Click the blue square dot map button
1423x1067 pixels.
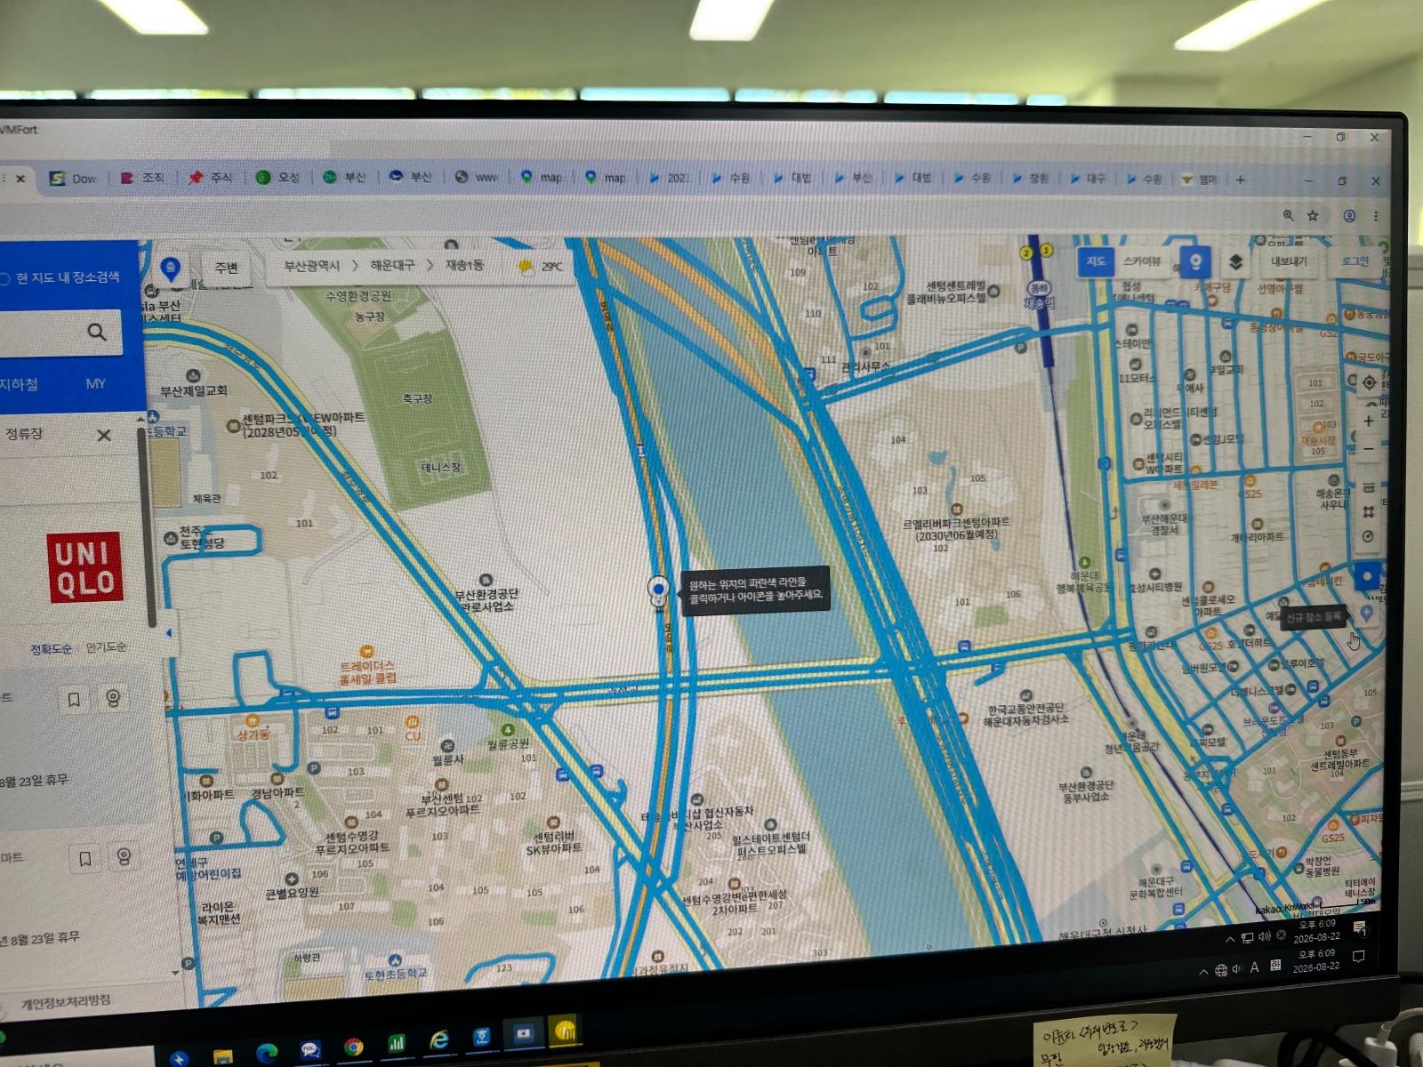tap(1368, 577)
